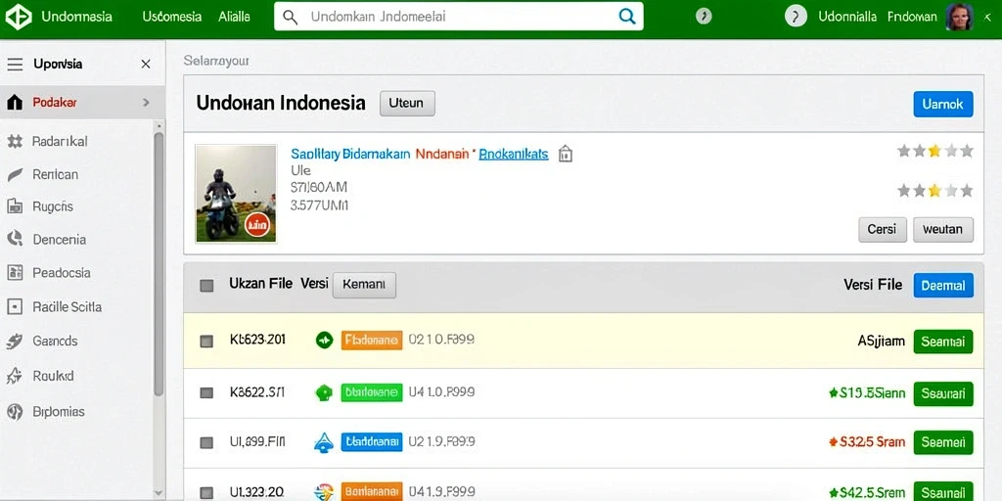Click the help question mark icon

(x=796, y=17)
